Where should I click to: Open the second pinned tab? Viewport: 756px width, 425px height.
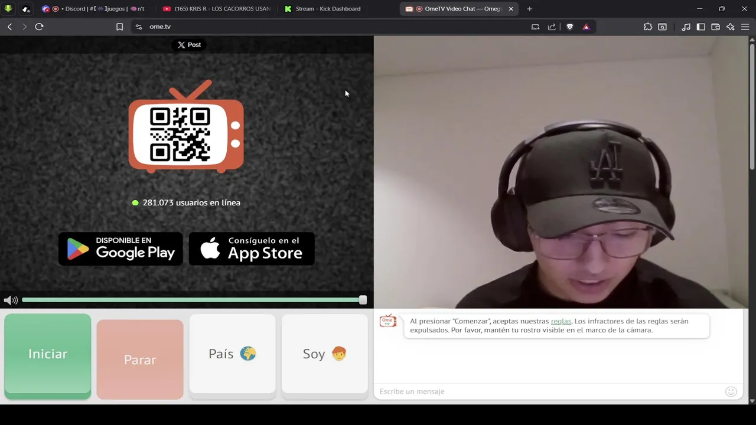[26, 9]
